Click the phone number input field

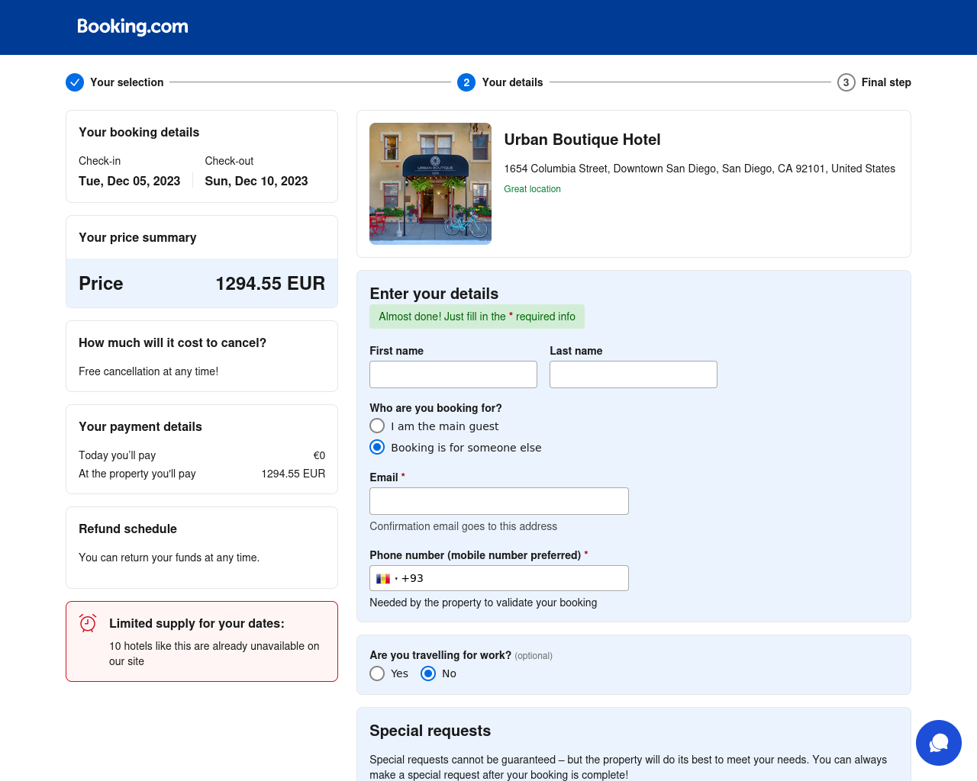(499, 578)
